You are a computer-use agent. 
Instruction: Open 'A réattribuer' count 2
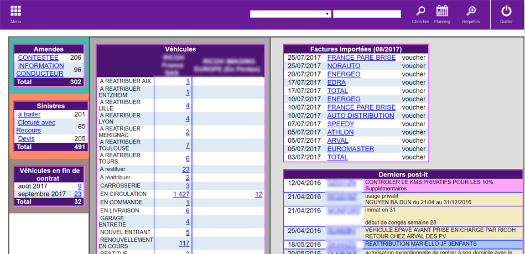188,178
